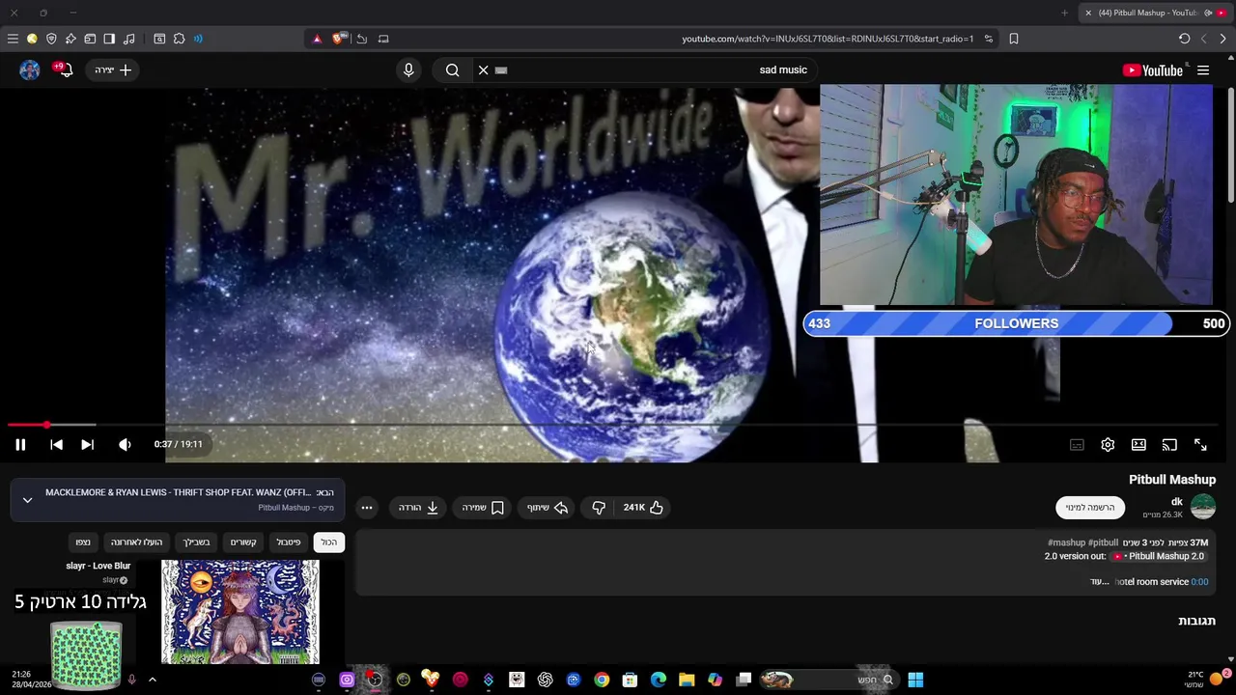The width and height of the screenshot is (1236, 695).
Task: Open browser extensions puzzle icon
Action: [x=179, y=39]
